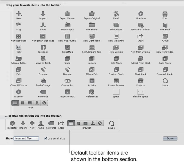
Task: Select the Export Original icon
Action: click(92, 13)
